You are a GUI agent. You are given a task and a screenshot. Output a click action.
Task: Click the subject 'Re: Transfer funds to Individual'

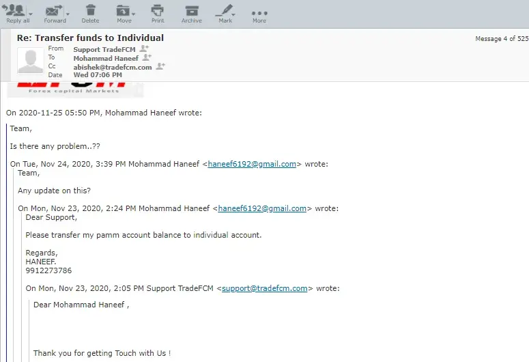pos(90,38)
